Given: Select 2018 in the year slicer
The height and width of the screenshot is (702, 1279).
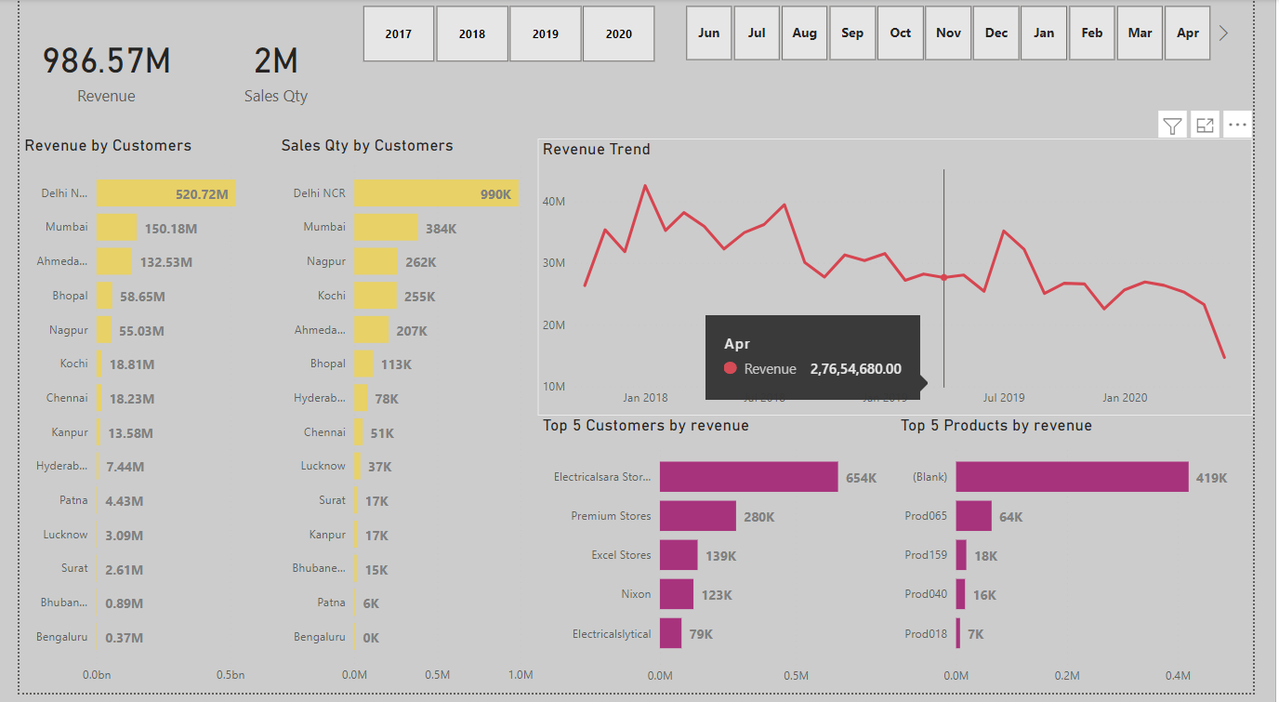Looking at the screenshot, I should (x=471, y=33).
